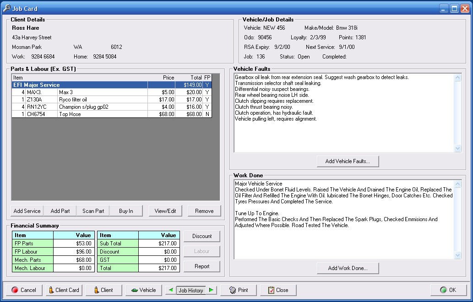The height and width of the screenshot is (302, 473).
Task: Click the N flag on Top Hose row
Action: (207, 114)
